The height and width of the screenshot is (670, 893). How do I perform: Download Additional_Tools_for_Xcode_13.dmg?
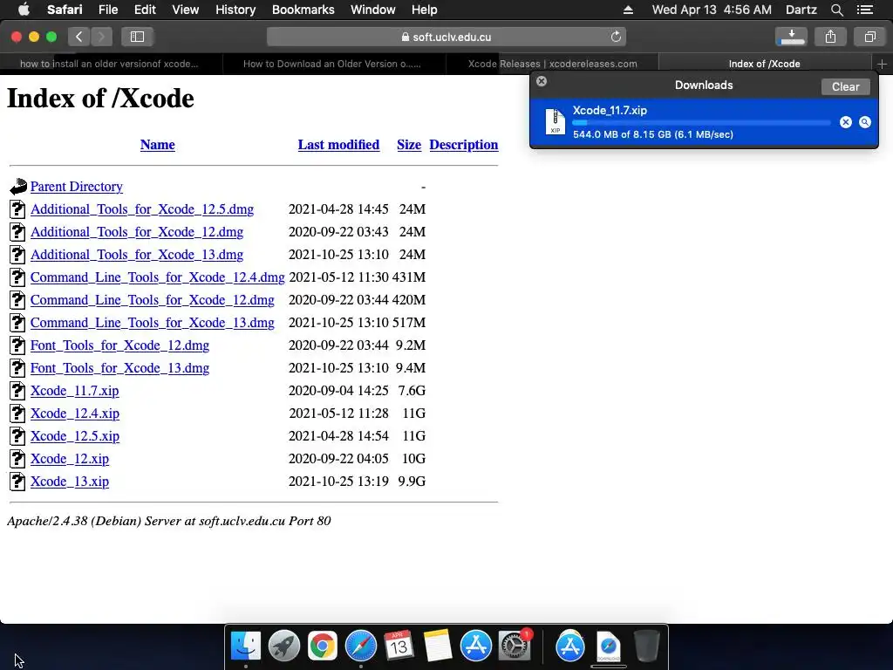[137, 255]
